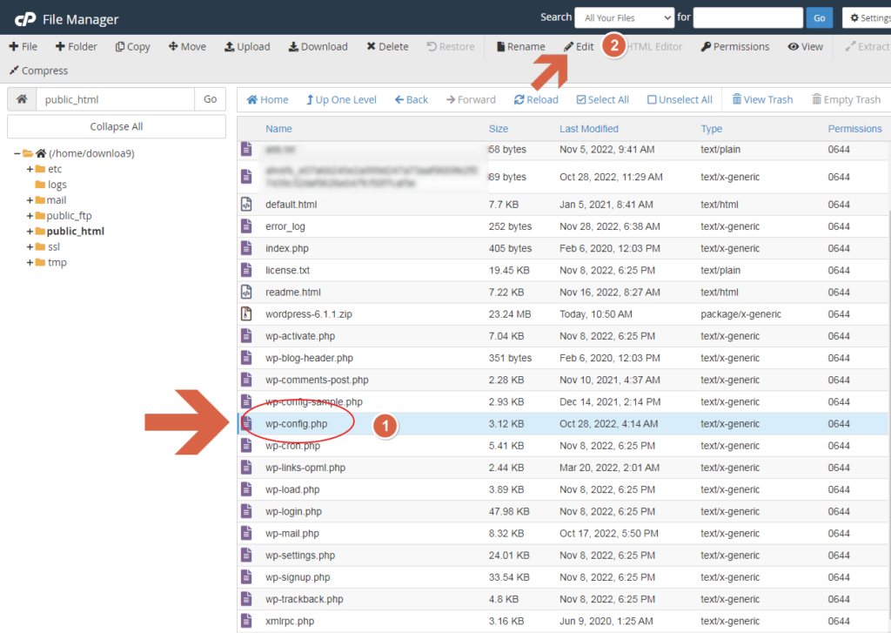This screenshot has width=891, height=633.
Task: Expand the ssl folder in tree
Action: click(30, 246)
